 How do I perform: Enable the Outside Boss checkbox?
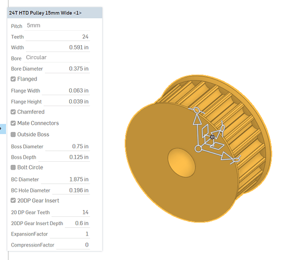(13, 135)
